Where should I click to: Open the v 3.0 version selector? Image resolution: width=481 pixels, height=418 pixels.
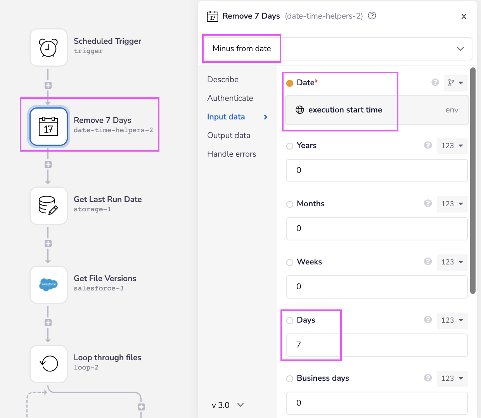click(x=228, y=405)
